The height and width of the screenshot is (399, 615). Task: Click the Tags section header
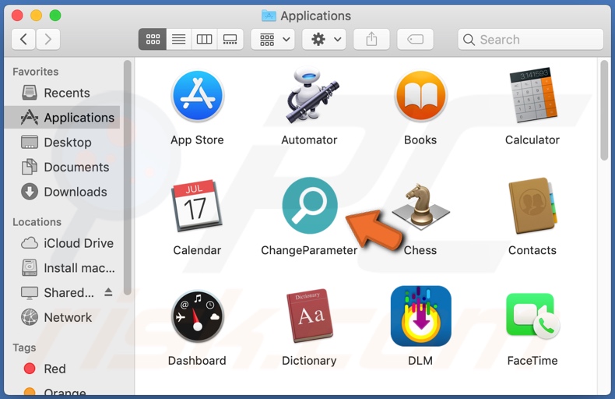(x=24, y=348)
